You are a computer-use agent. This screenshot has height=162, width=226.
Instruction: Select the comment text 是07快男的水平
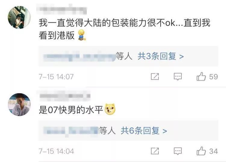tap(71, 110)
